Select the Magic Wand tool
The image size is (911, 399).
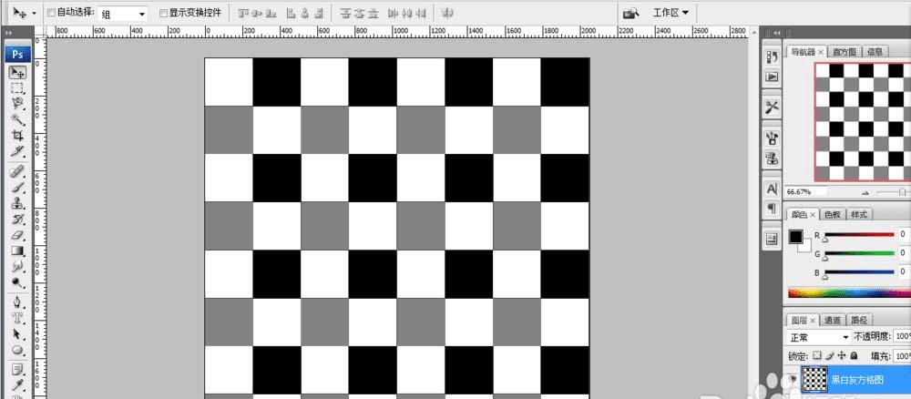coord(18,119)
